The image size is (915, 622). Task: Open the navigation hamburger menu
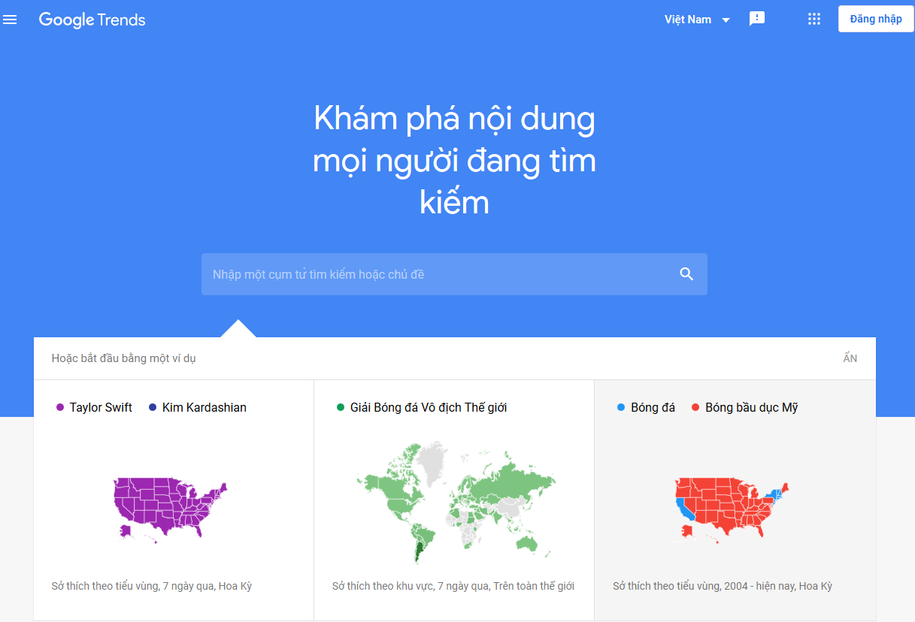10,20
